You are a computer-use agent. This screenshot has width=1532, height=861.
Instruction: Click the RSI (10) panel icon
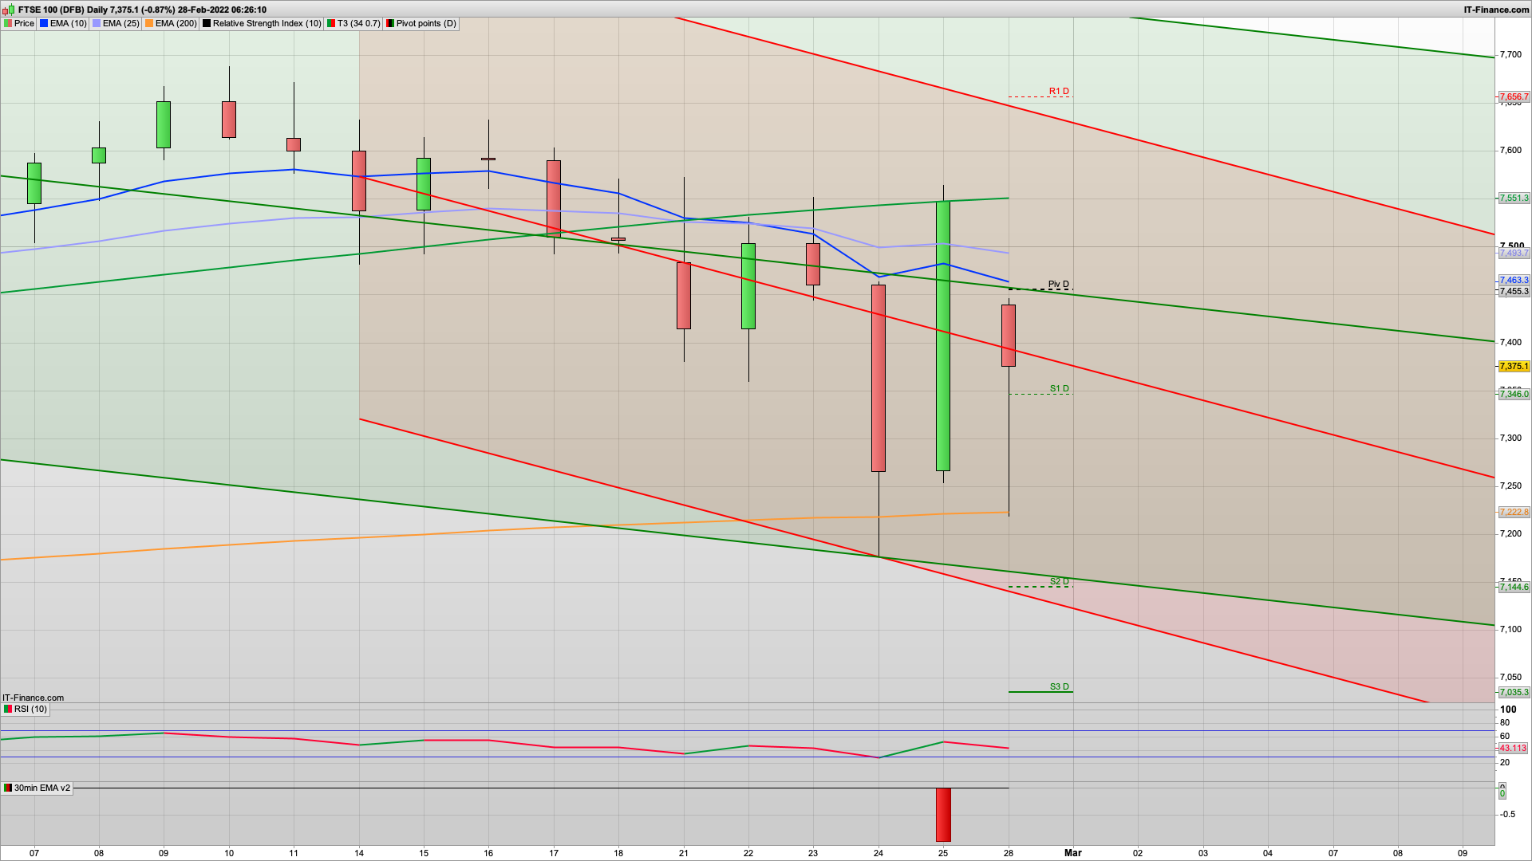click(x=8, y=709)
